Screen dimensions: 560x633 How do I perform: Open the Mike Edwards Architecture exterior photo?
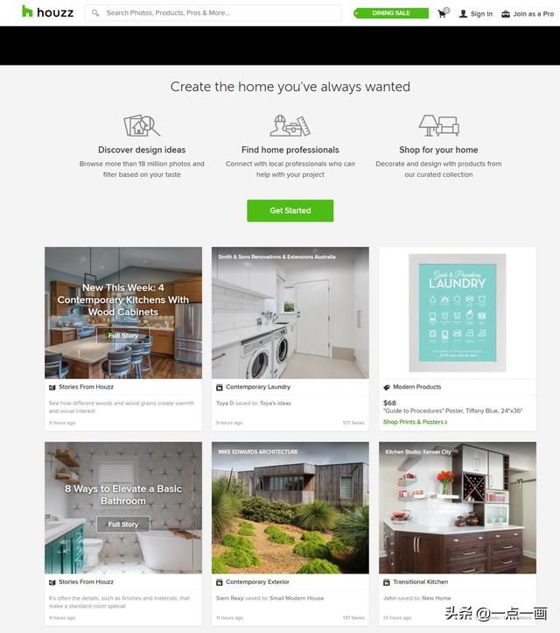(x=290, y=508)
